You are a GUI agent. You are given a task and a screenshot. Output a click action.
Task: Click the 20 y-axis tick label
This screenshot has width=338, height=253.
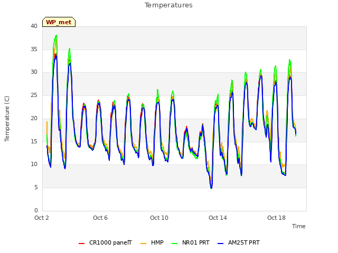pos(34,118)
